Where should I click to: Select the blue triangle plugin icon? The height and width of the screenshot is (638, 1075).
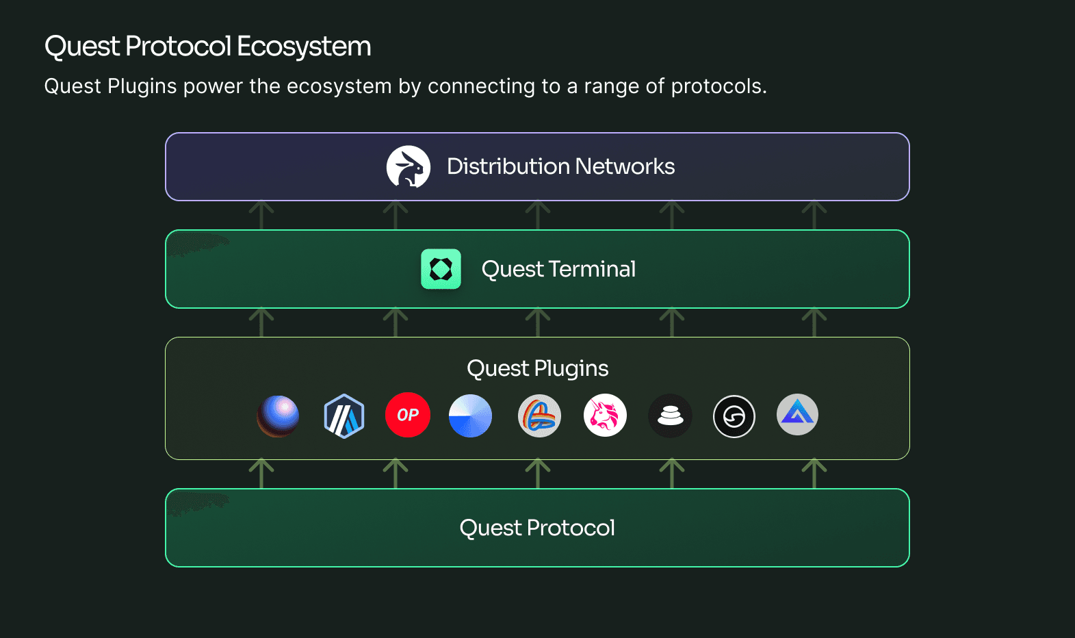tap(797, 414)
